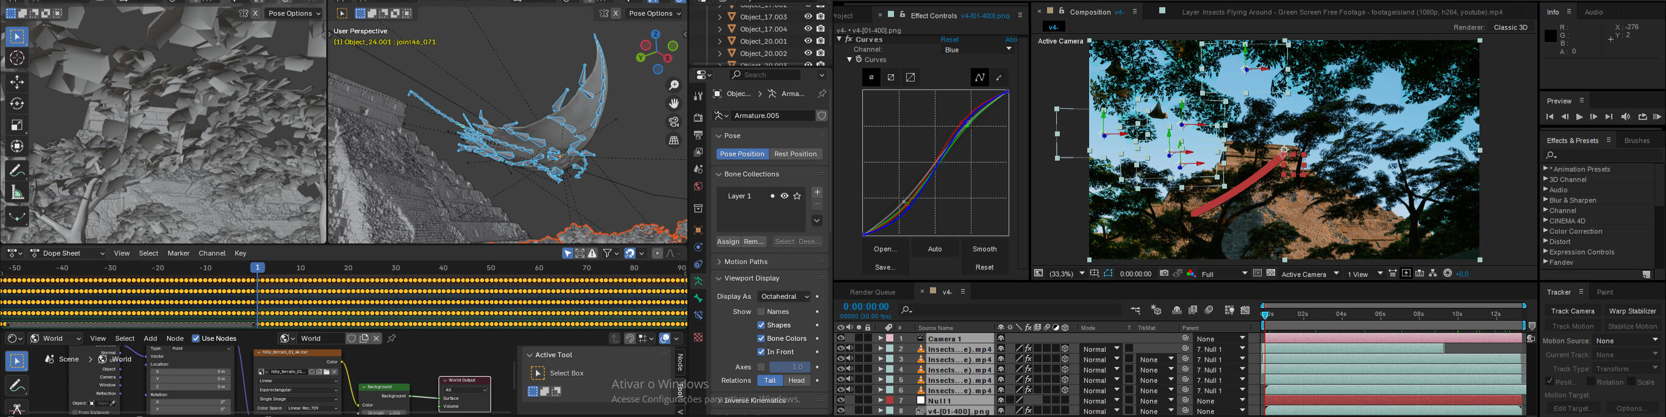
Task: Open the Display As Octahedral dropdown
Action: point(784,296)
